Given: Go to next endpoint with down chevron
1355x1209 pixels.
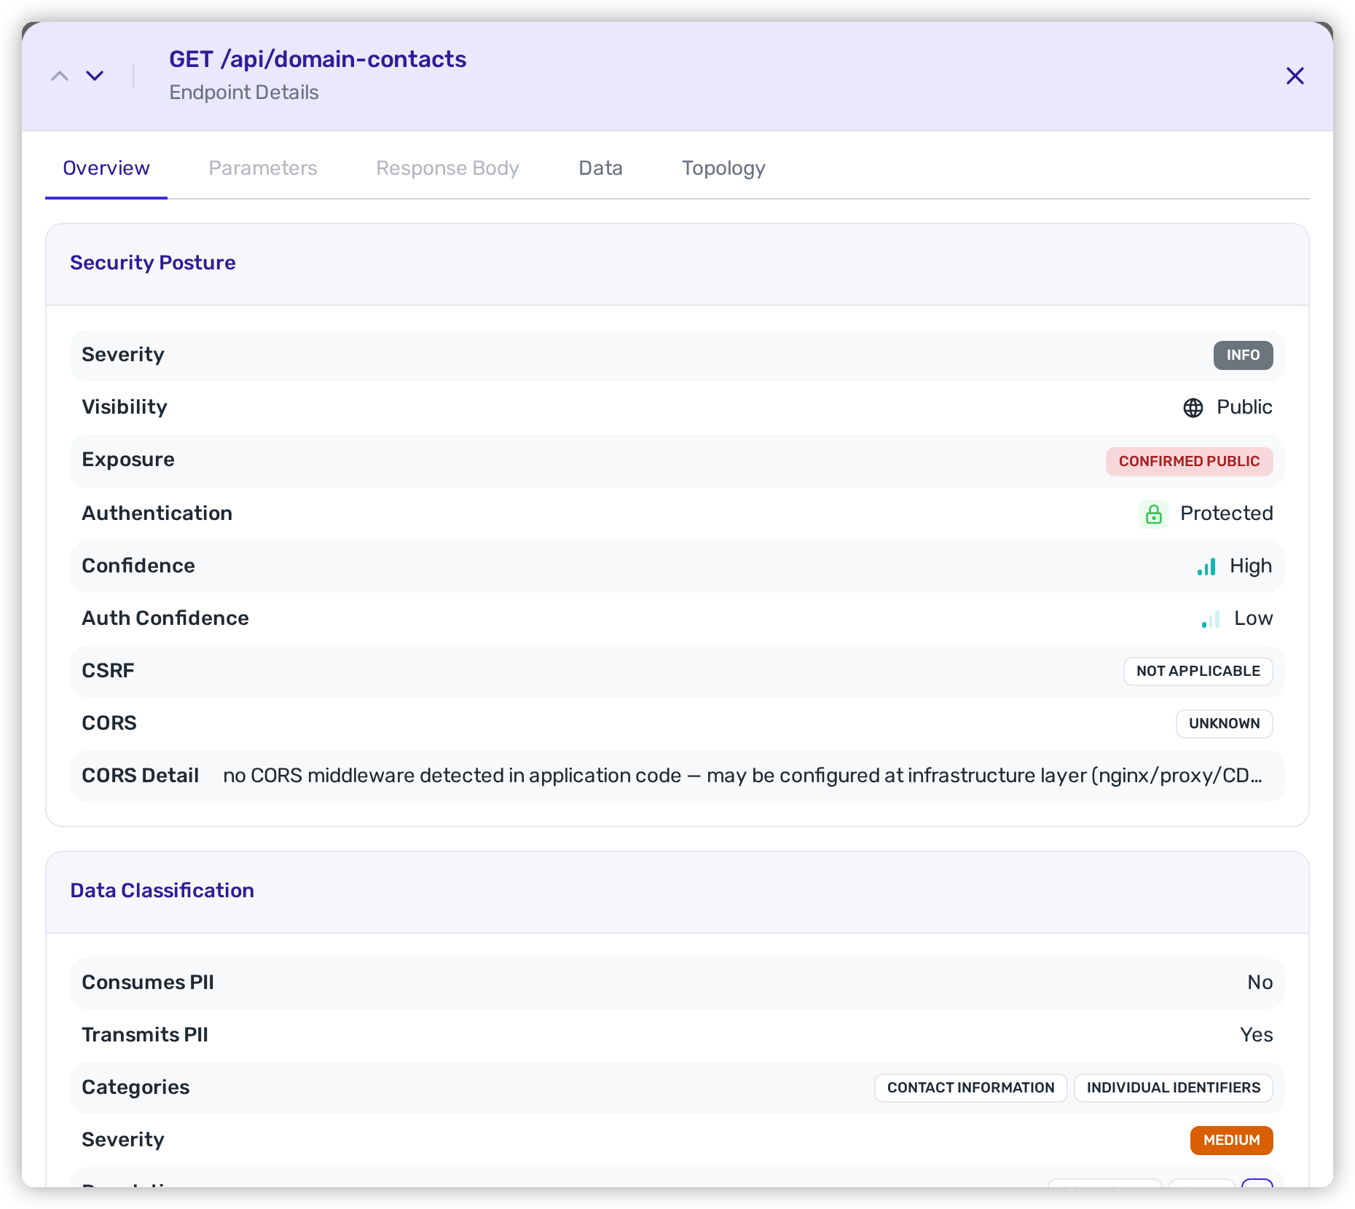Looking at the screenshot, I should coord(95,76).
